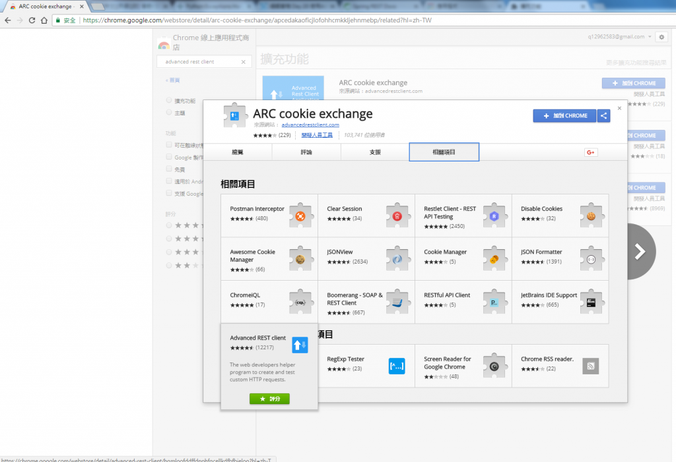The width and height of the screenshot is (676, 462).
Task: Click the Chrome Web Store rainbow logo
Action: pyautogui.click(x=164, y=43)
